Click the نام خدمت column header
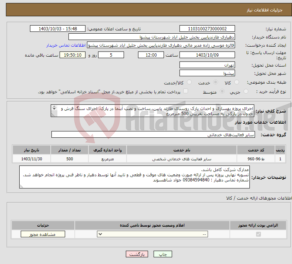This screenshot has width=292, height=264. click(x=182, y=150)
